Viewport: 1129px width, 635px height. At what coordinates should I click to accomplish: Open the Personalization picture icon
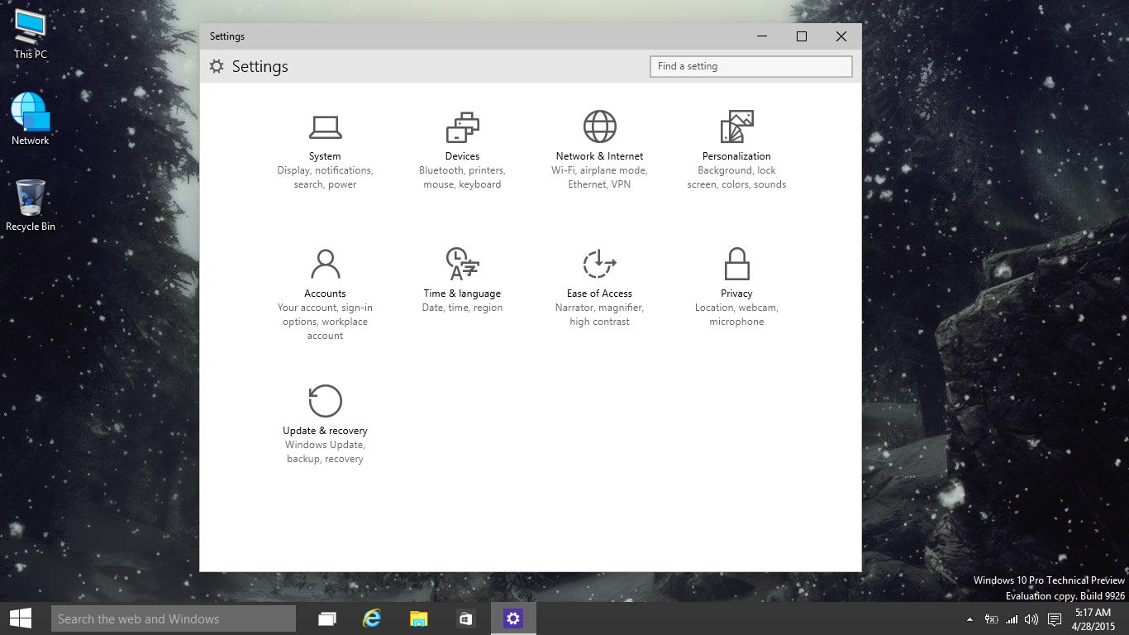coord(736,127)
